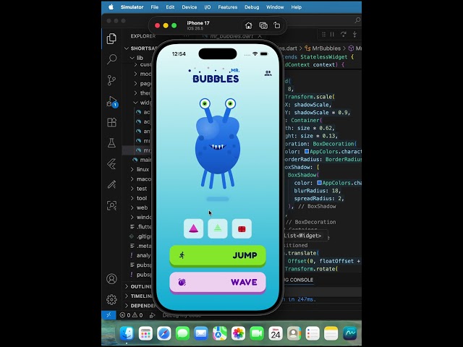The height and width of the screenshot is (347, 463).
Task: Click Step Over in debug toolbar
Action: (343, 35)
